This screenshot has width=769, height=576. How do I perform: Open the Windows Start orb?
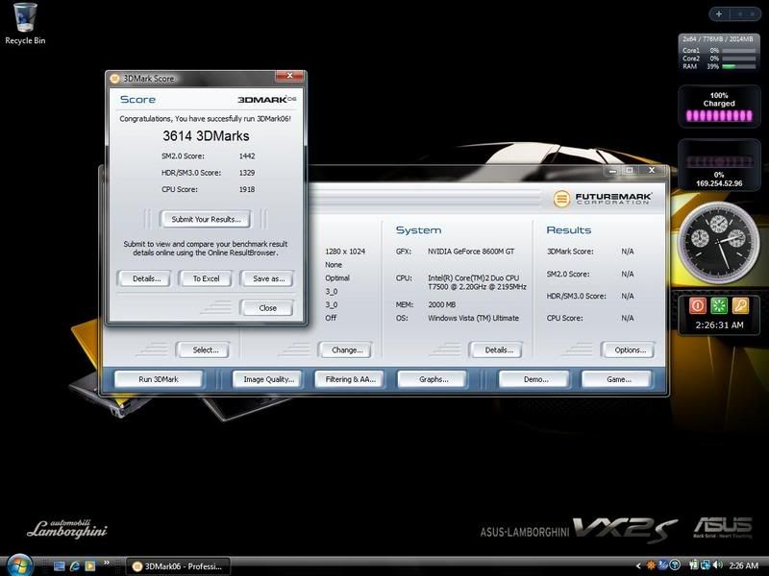point(19,566)
